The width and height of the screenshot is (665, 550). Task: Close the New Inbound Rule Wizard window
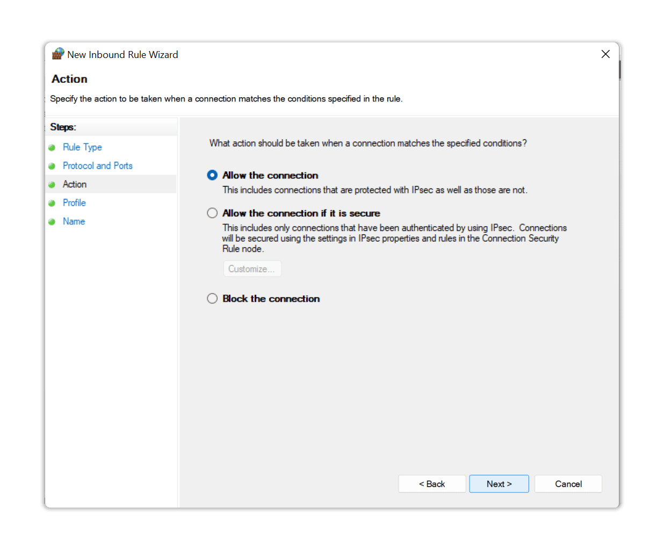click(605, 54)
